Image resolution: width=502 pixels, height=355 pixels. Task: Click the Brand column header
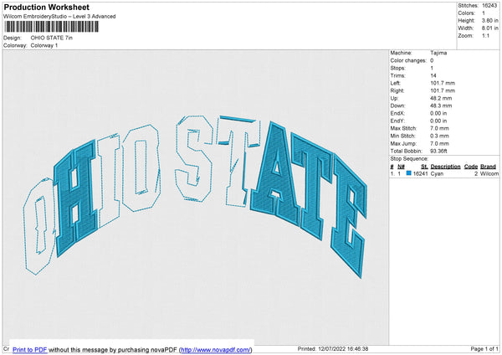click(x=489, y=167)
